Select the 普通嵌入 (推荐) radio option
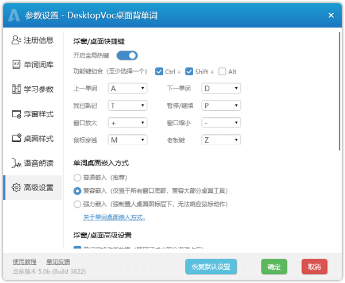This screenshot has width=345, height=283. click(77, 177)
